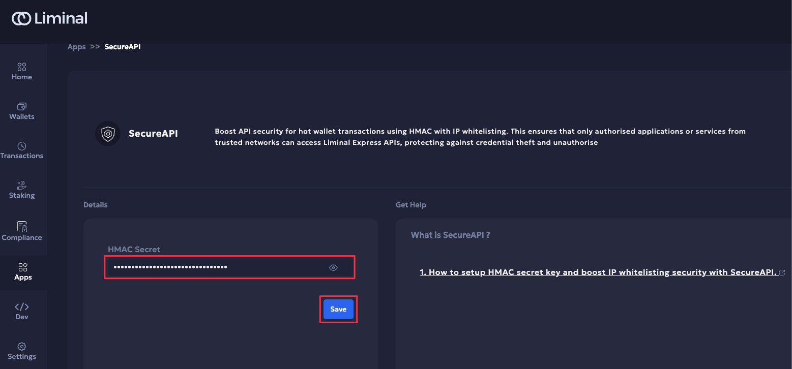Open the Transactions clock icon
The image size is (792, 369).
22,146
